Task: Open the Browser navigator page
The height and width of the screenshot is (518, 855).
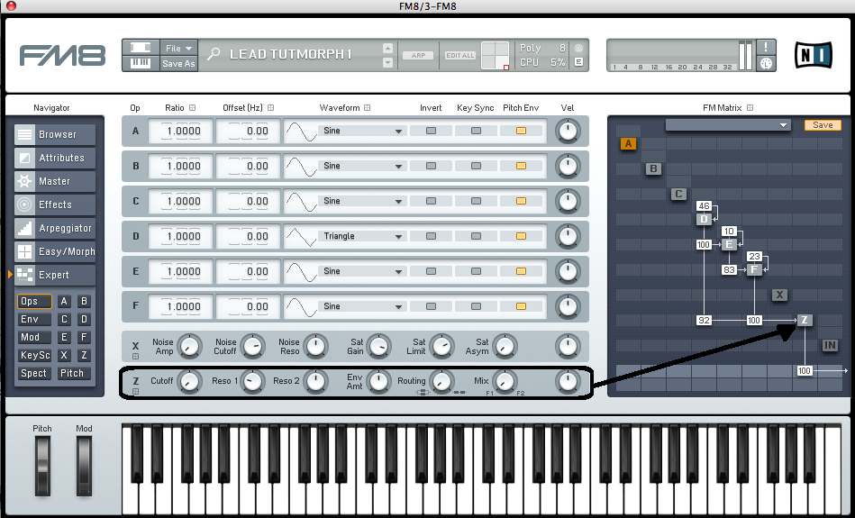Action: (55, 134)
